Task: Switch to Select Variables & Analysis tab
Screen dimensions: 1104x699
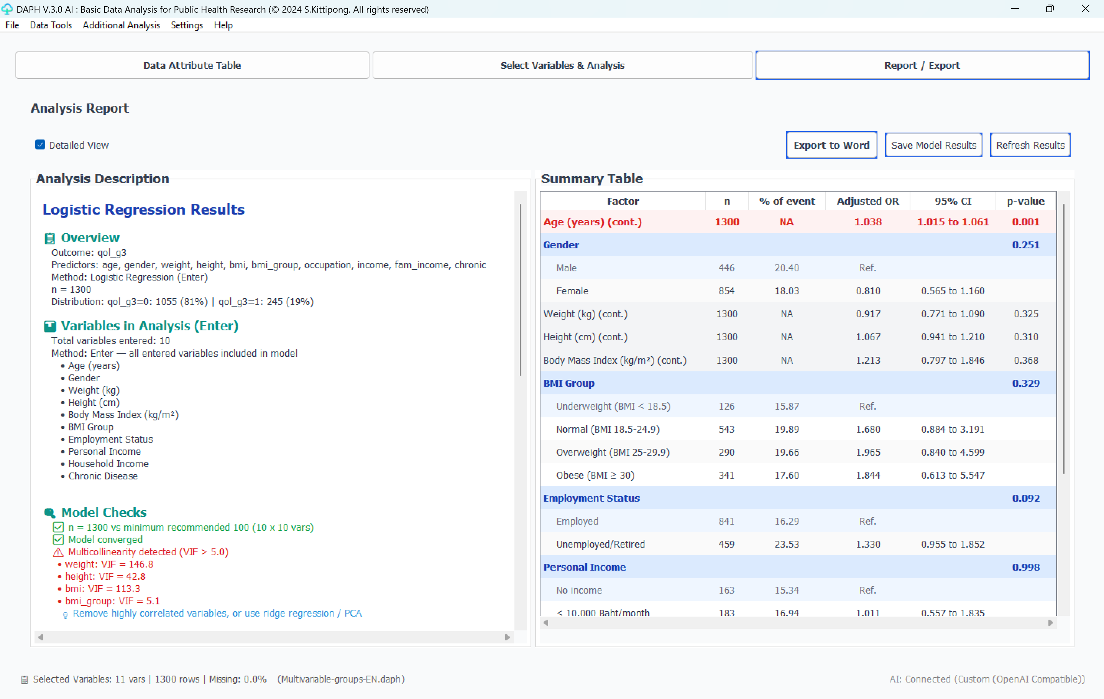Action: [x=562, y=65]
